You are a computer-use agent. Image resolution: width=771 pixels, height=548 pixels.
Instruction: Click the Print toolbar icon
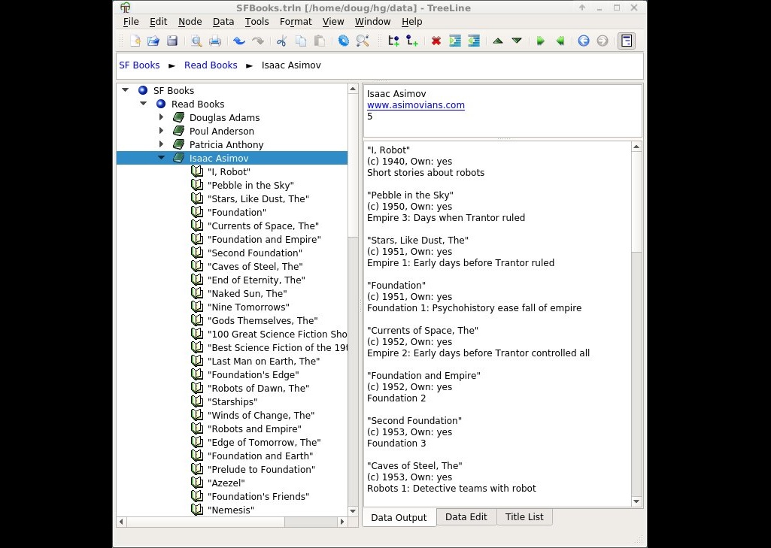(215, 41)
